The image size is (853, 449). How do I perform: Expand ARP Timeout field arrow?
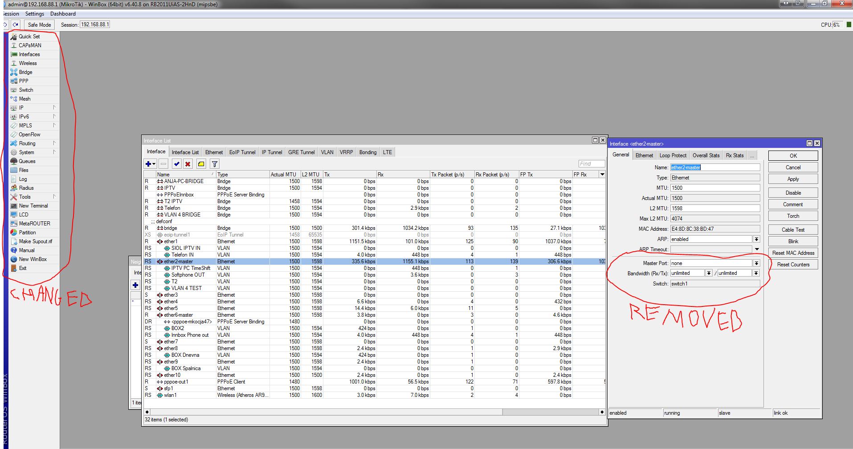pyautogui.click(x=757, y=249)
